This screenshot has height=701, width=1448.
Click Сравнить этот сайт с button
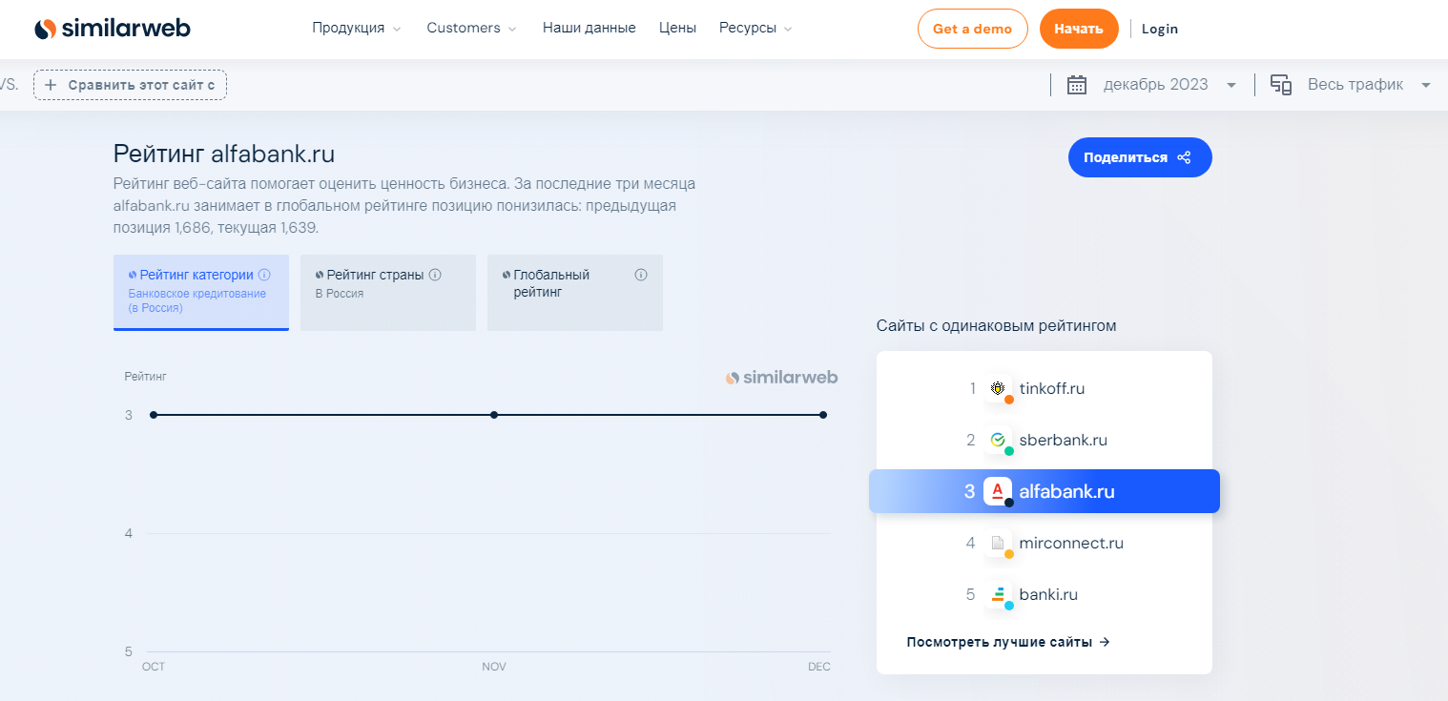point(131,85)
